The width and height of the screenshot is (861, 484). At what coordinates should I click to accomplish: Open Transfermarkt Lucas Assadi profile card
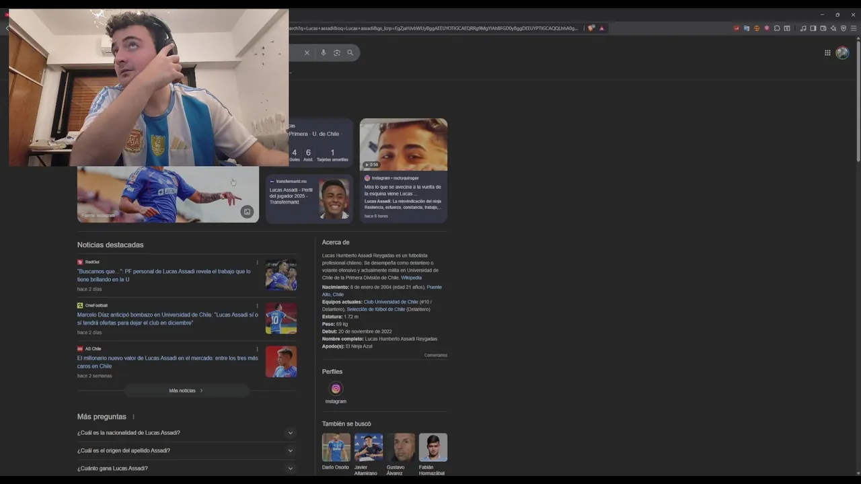(x=309, y=199)
